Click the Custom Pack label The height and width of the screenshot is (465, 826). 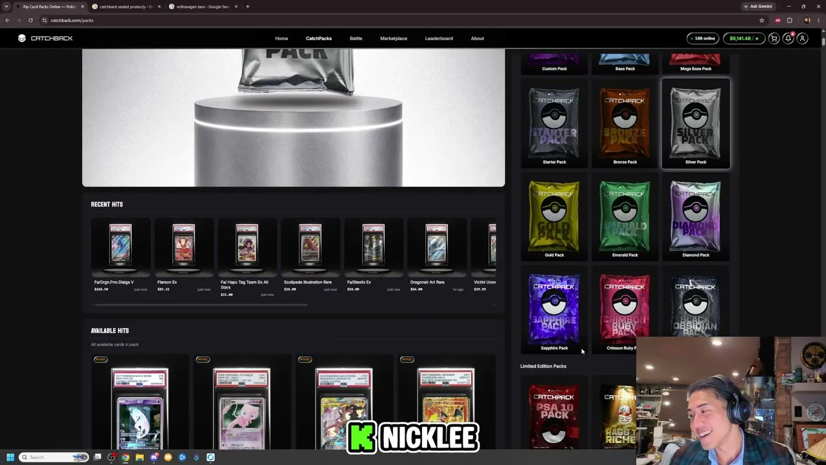[x=554, y=68]
